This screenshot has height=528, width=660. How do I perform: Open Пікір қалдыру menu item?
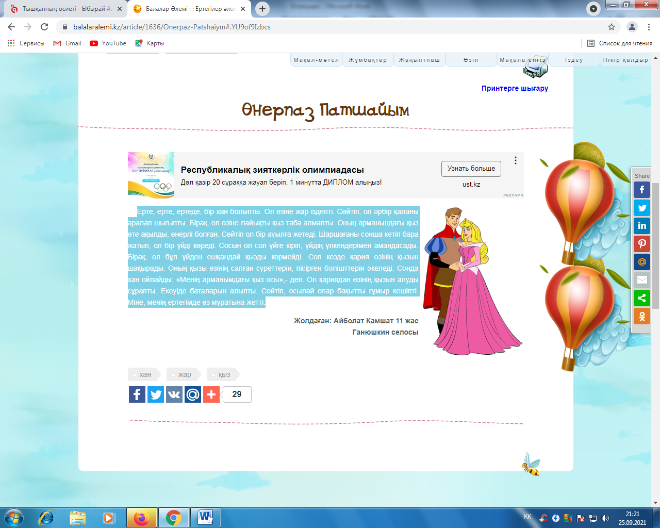point(625,60)
